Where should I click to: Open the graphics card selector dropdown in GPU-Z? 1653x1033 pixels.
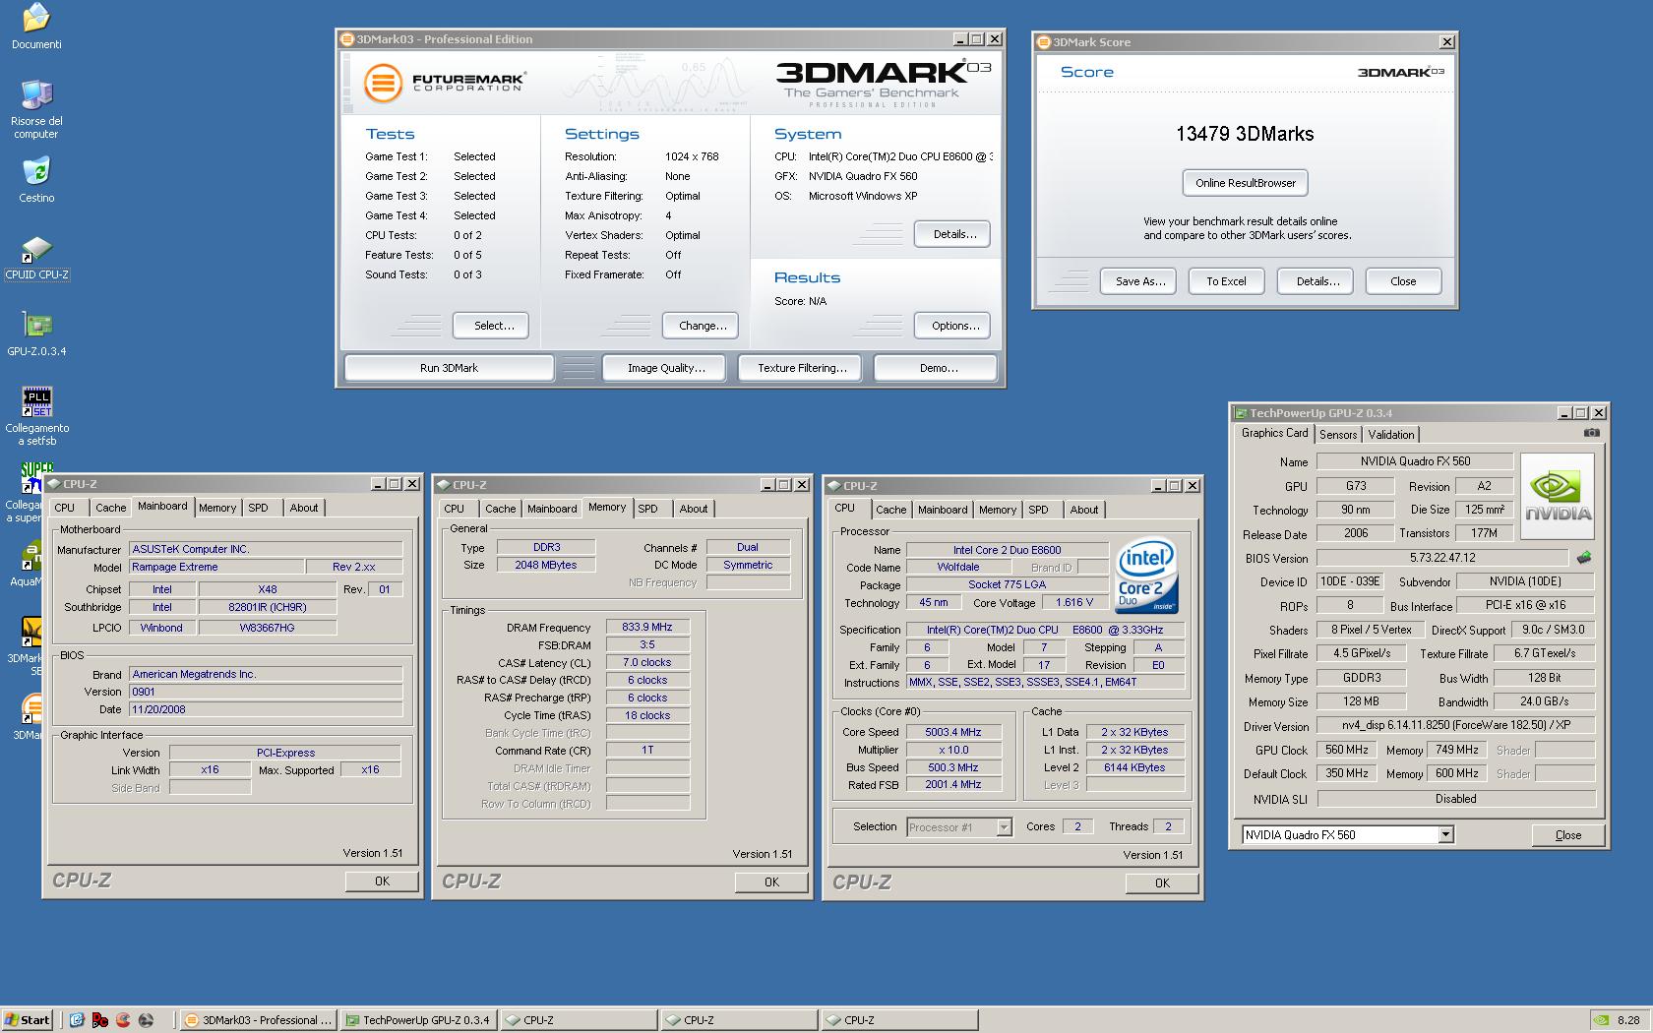click(x=1445, y=835)
